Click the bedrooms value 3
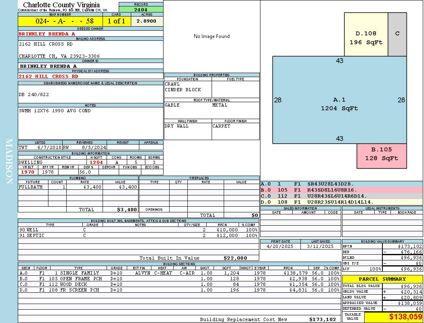Screen dimensions: 424x323 154,162
